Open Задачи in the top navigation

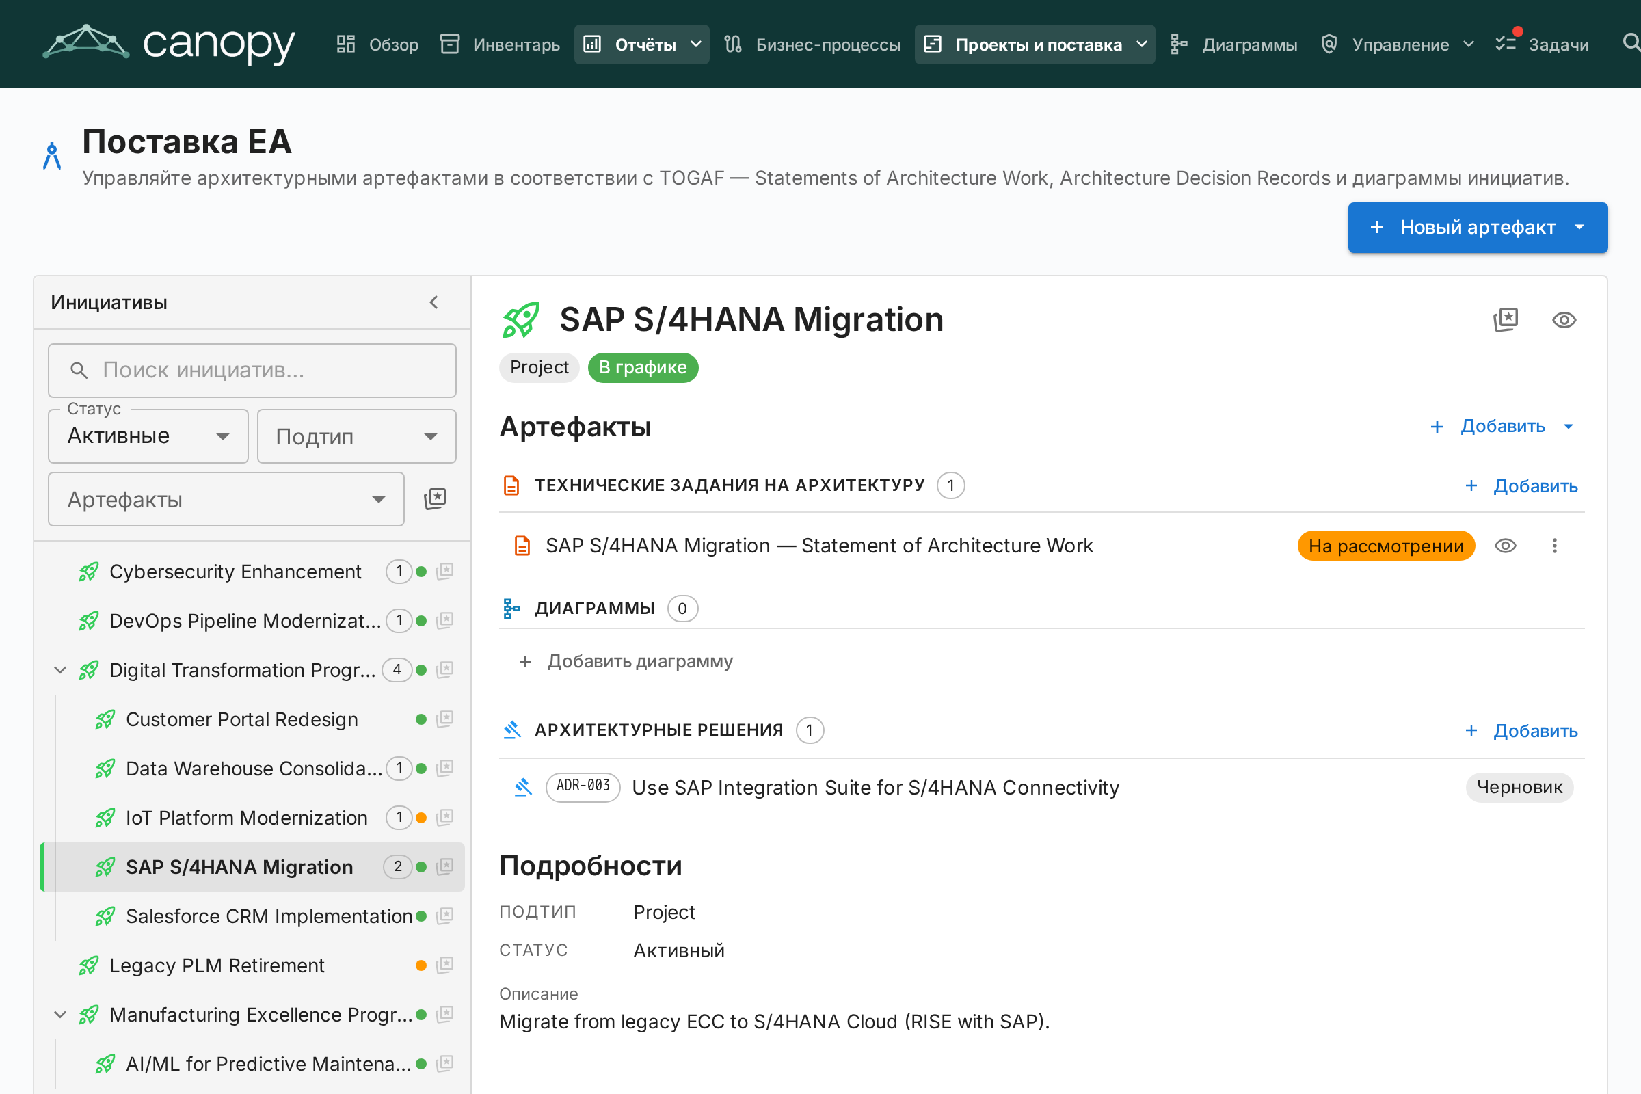pos(1542,44)
